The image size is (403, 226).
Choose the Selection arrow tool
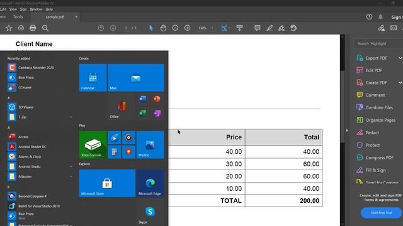tap(151, 28)
